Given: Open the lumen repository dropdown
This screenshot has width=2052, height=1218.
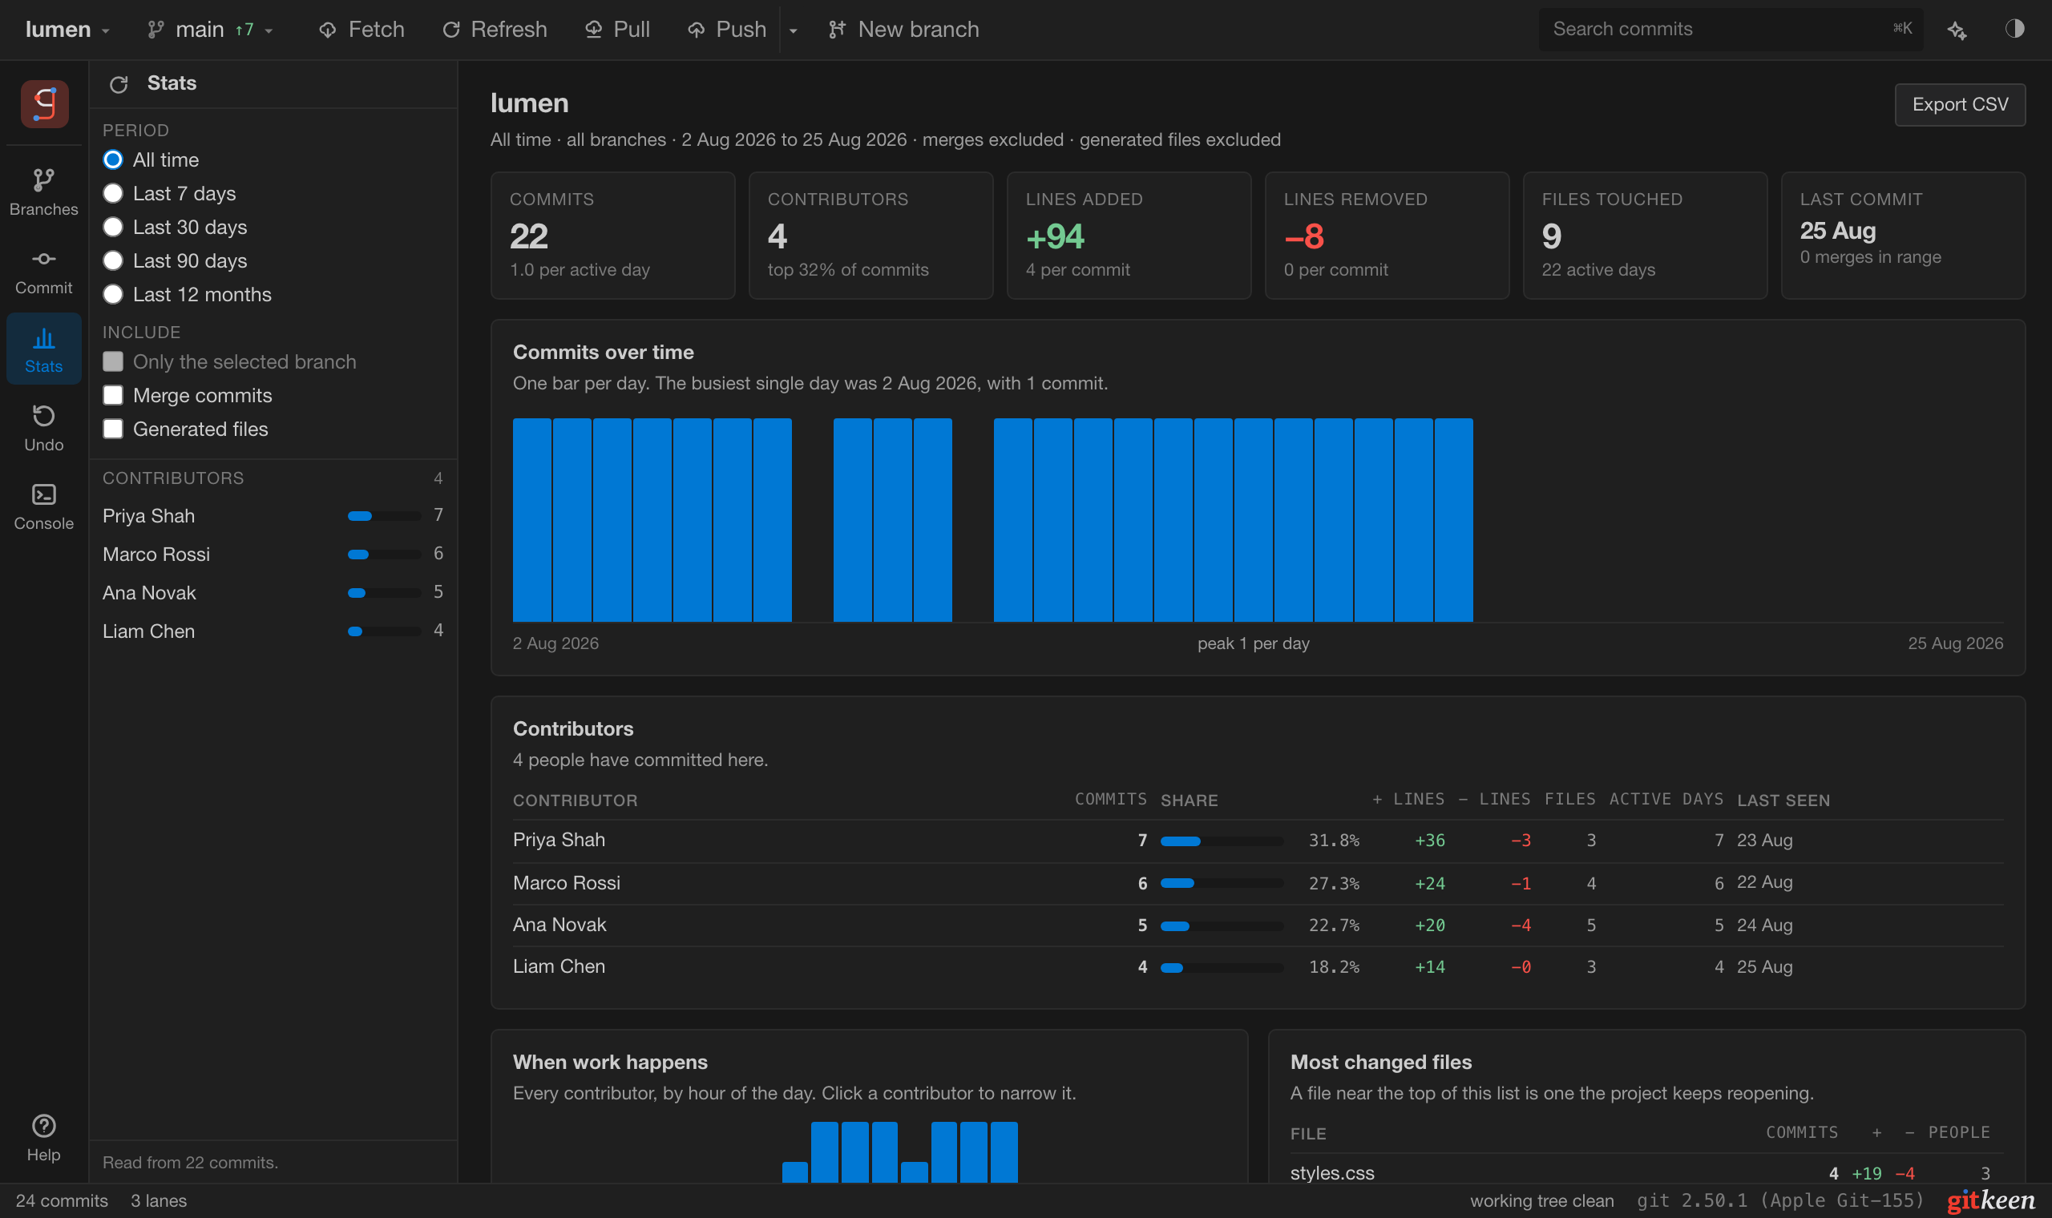Looking at the screenshot, I should pyautogui.click(x=67, y=30).
